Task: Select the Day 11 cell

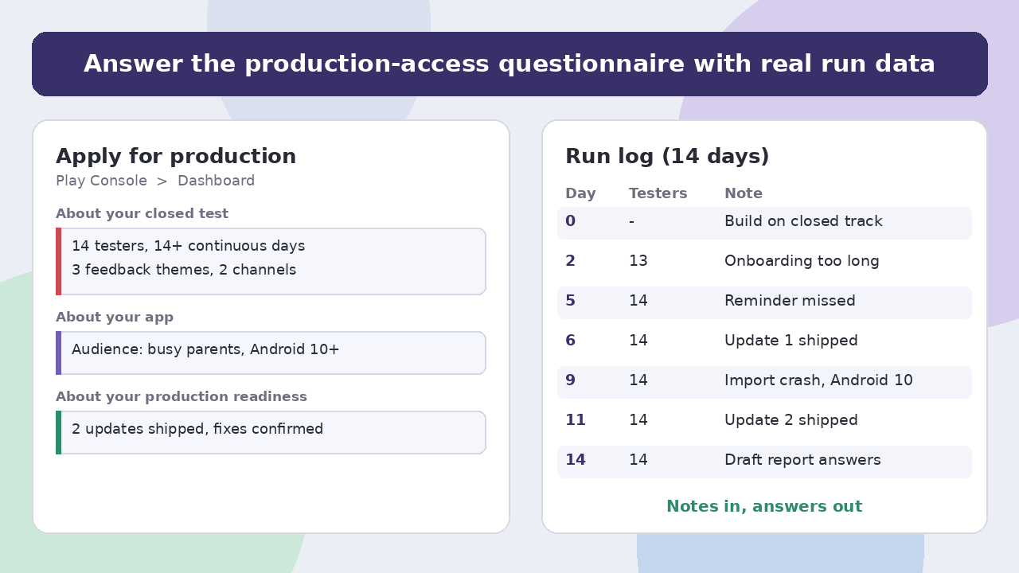Action: click(576, 420)
